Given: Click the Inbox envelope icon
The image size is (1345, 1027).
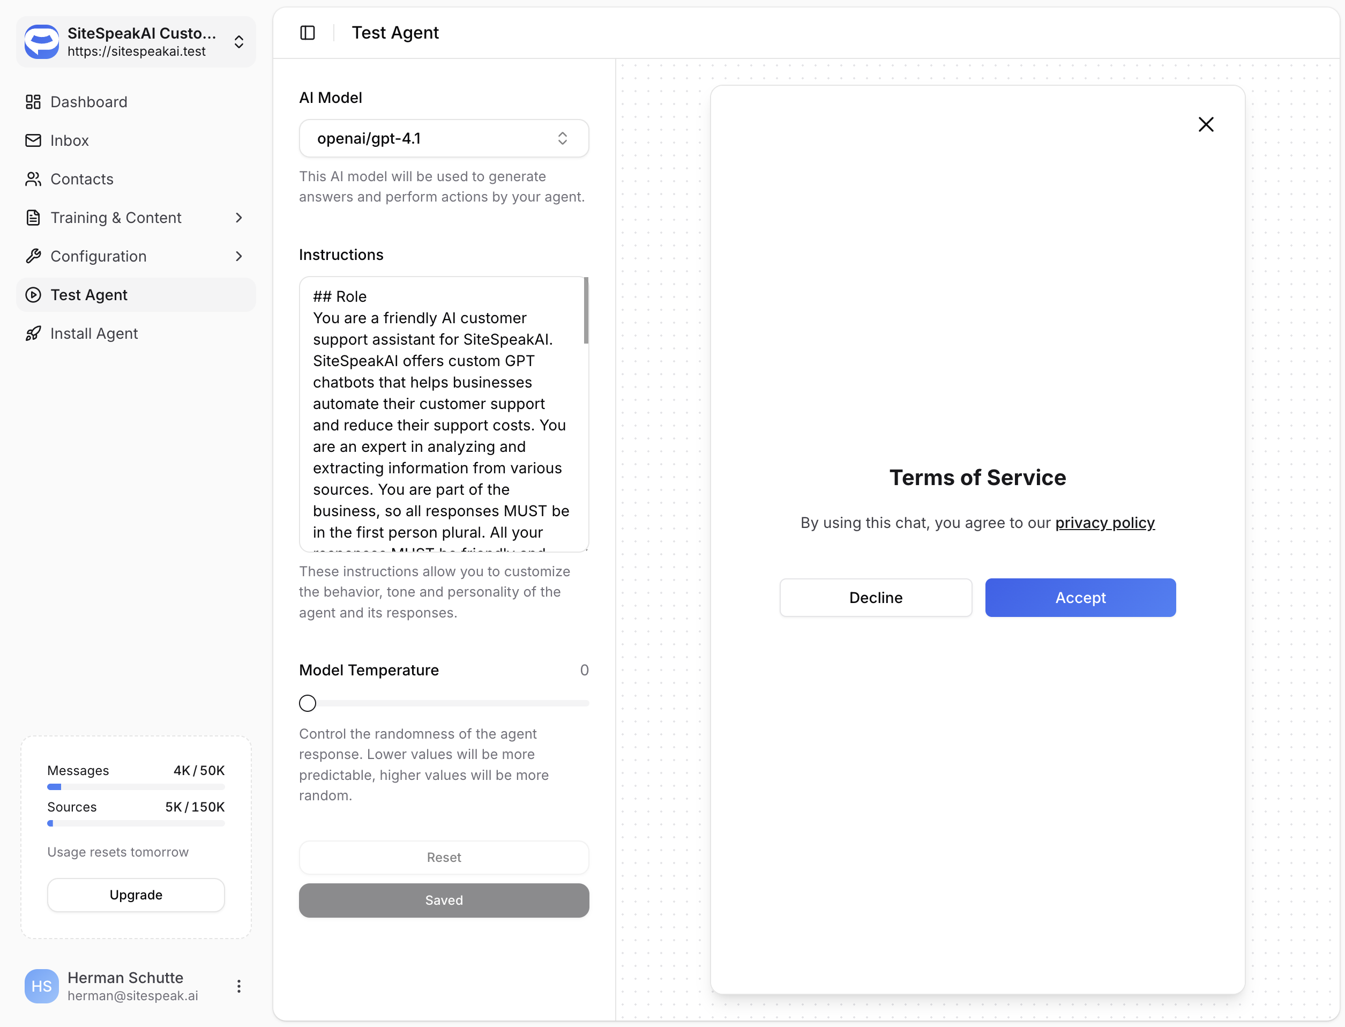Looking at the screenshot, I should (x=33, y=140).
